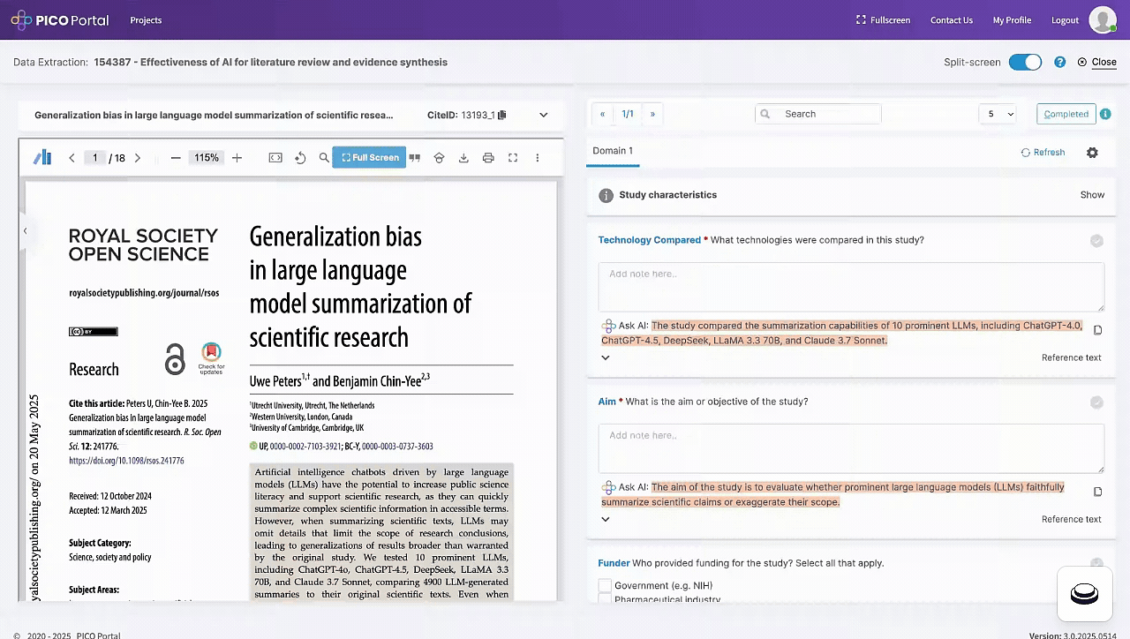This screenshot has width=1130, height=639.
Task: Click the Completed button
Action: pos(1066,114)
